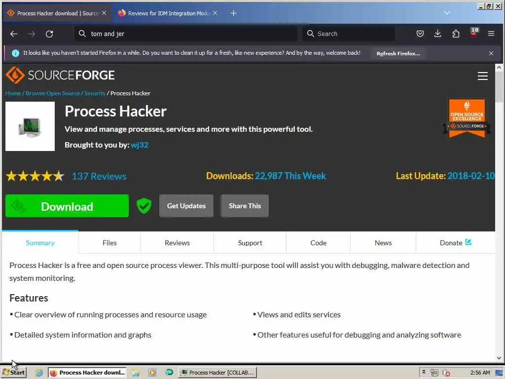
Task: Click the Show desktop button
Action: click(499, 373)
